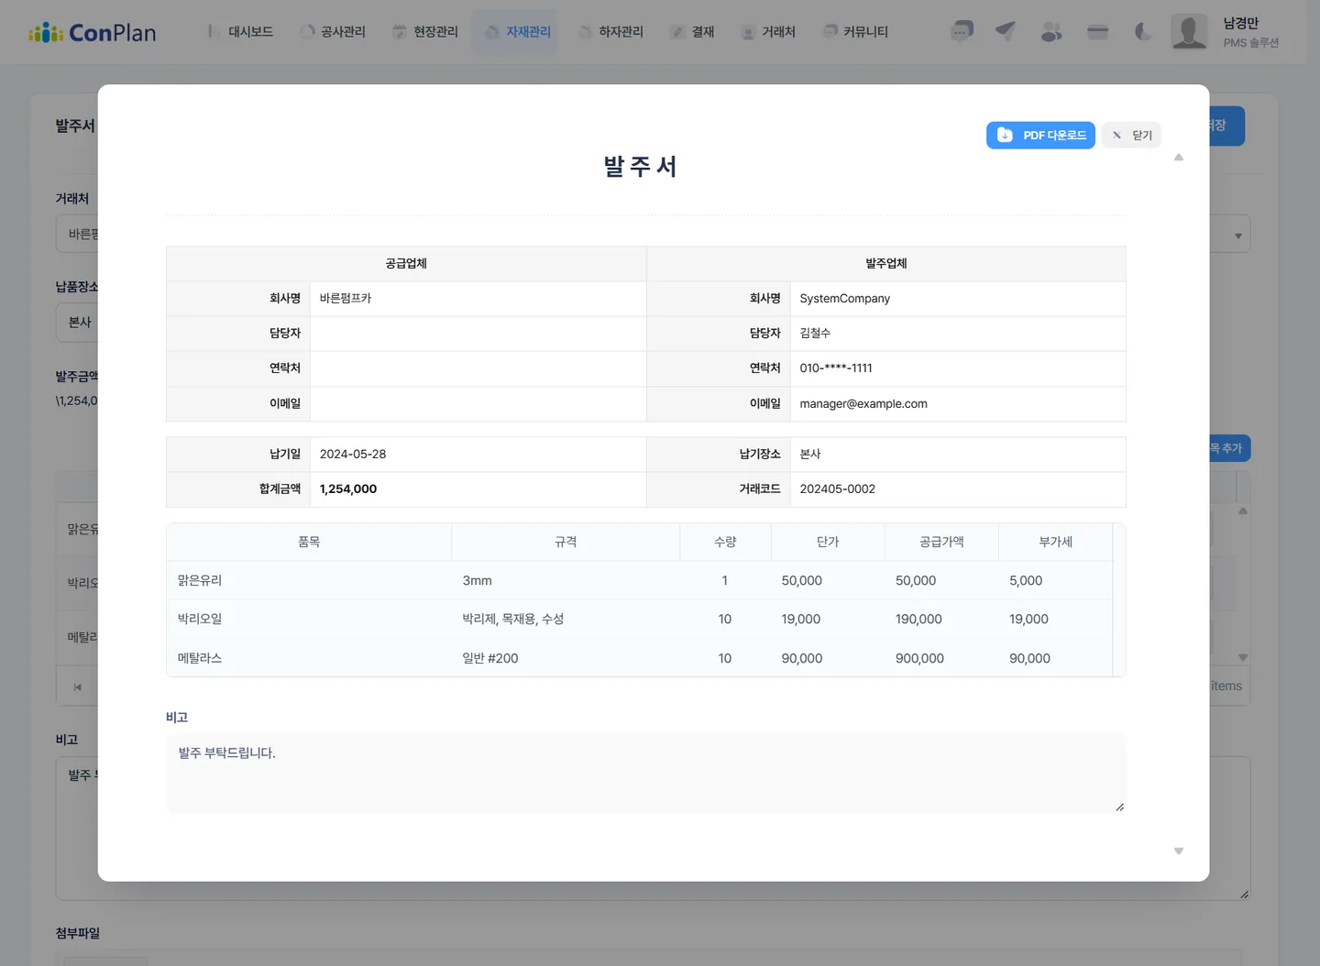Click background grid scrollbar down arrow
Image resolution: width=1320 pixels, height=966 pixels.
pyautogui.click(x=1243, y=657)
